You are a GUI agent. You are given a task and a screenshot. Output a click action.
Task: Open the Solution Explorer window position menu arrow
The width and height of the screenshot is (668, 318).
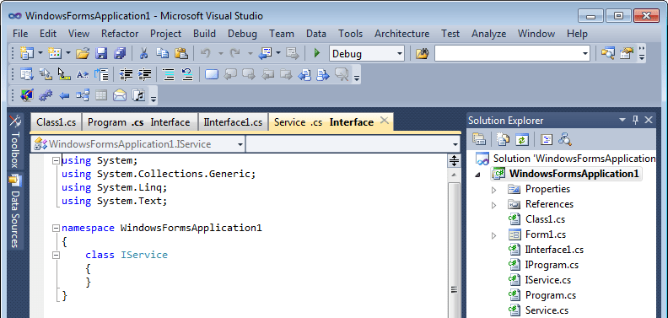coord(622,121)
